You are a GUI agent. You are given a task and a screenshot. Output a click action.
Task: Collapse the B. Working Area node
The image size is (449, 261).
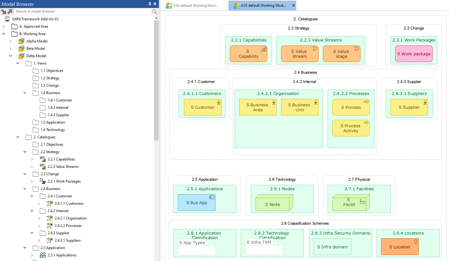click(4, 34)
